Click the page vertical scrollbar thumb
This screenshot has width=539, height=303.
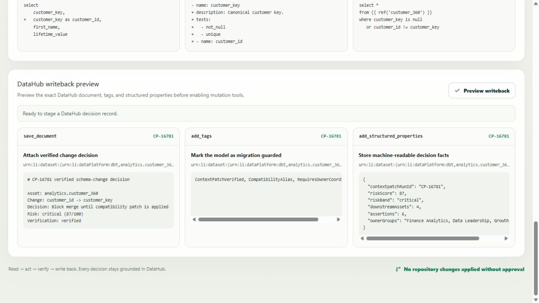(536, 258)
